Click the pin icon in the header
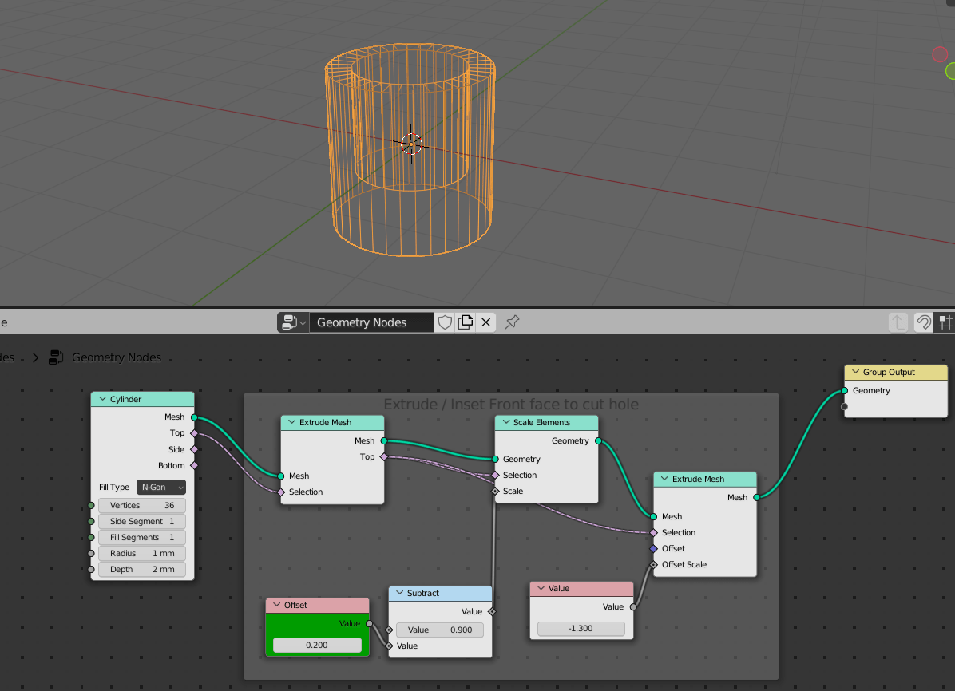Viewport: 955px width, 691px height. (x=511, y=322)
